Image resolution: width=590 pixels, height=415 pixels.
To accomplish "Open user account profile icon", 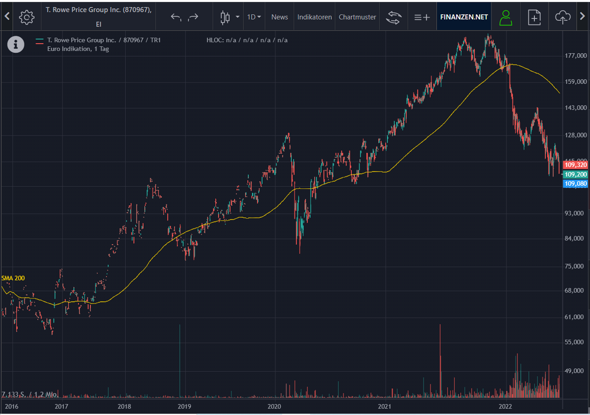I will tap(506, 17).
